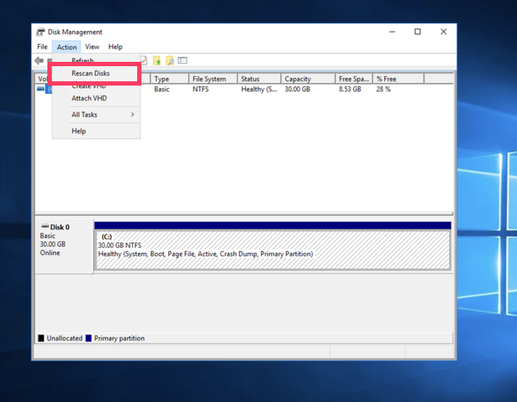Image resolution: width=517 pixels, height=402 pixels.
Task: Click the dark blue partition header bar
Action: (273, 226)
